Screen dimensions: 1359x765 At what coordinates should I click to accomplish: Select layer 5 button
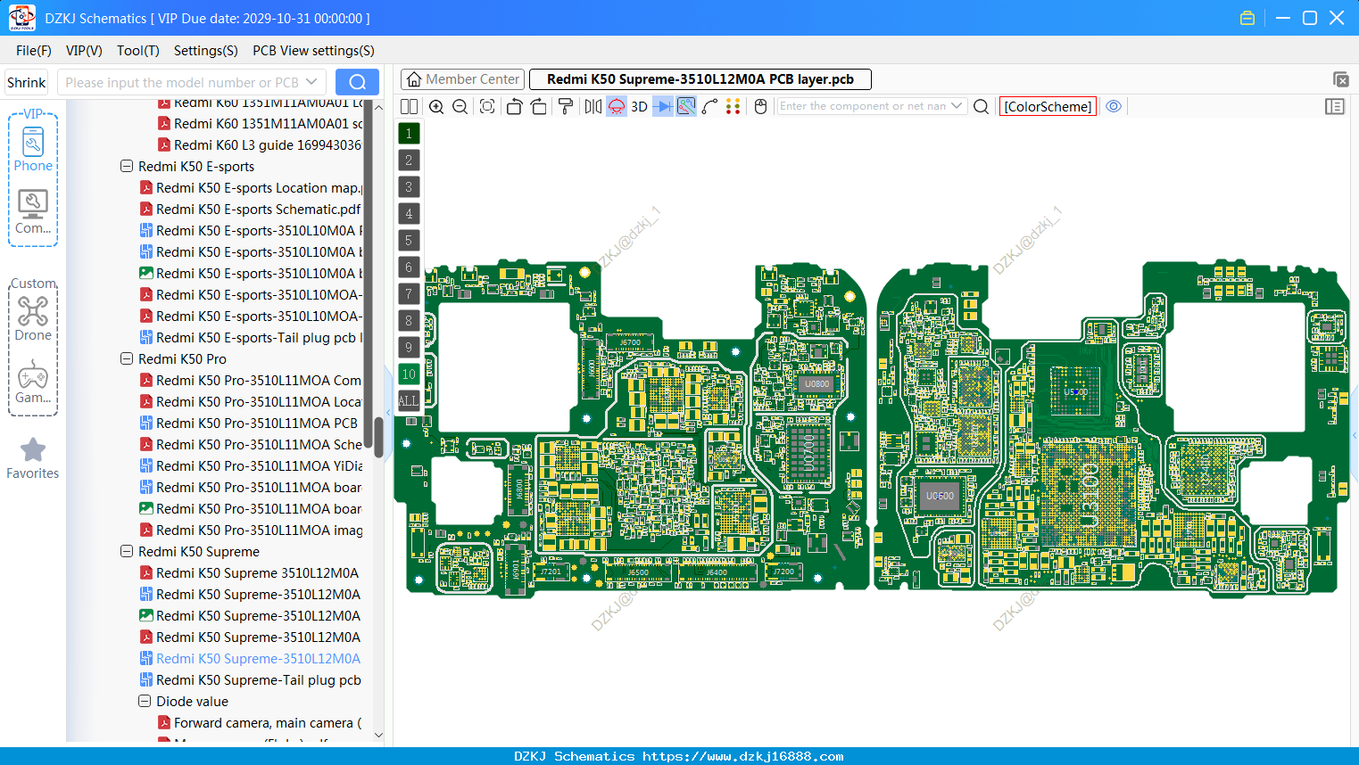(x=409, y=241)
